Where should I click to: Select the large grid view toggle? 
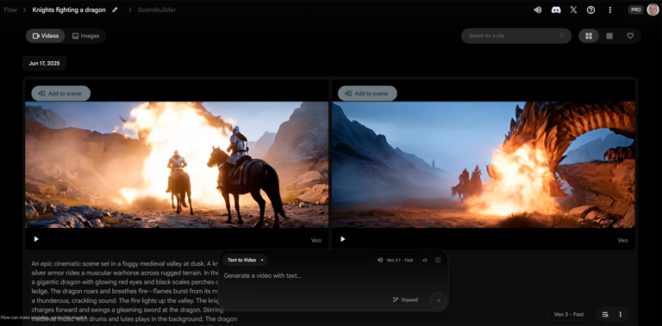coord(589,36)
